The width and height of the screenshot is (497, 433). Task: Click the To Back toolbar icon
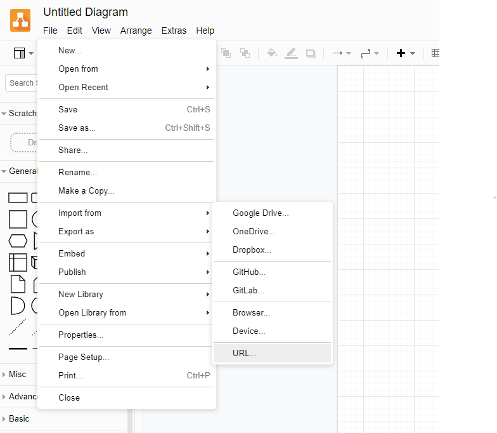245,53
